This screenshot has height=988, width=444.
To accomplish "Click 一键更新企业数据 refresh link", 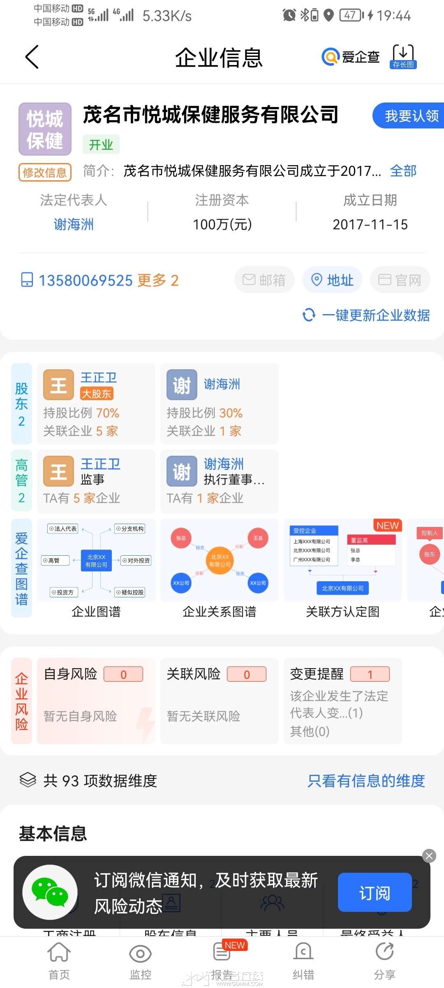I will coord(366,315).
